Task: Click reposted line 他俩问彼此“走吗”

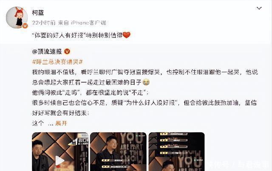Action: click(x=90, y=93)
